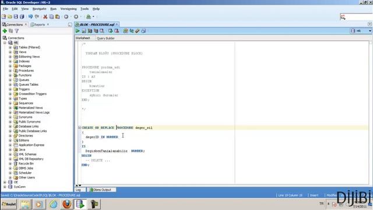Click the To Upper/Lower case icon
Viewport: 373px width, 210px height.
click(x=131, y=31)
